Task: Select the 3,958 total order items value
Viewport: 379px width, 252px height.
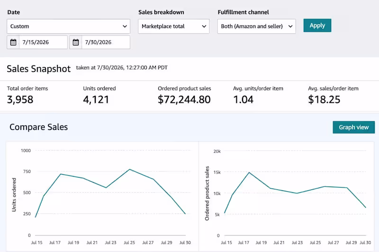Action: (x=20, y=99)
